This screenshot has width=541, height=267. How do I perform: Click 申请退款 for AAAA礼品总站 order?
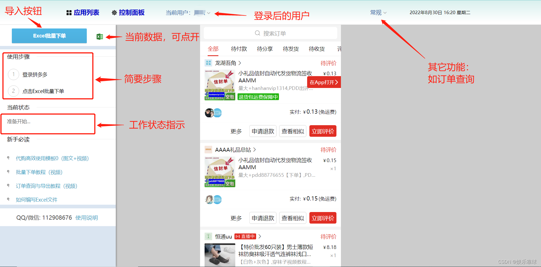pos(263,218)
